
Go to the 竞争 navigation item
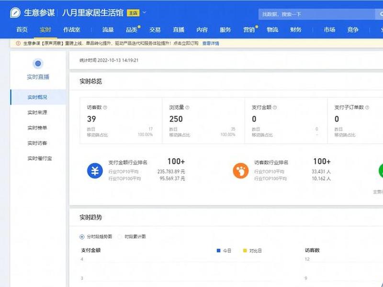353,30
